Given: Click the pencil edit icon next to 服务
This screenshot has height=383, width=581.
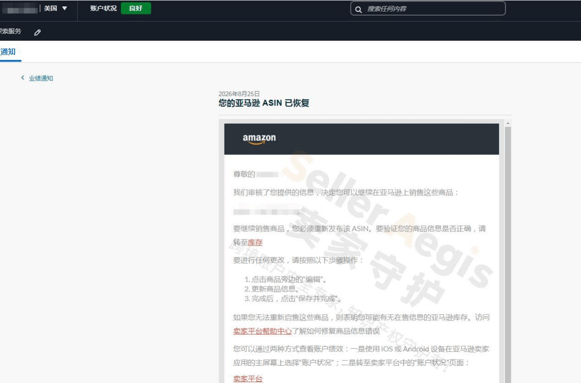Looking at the screenshot, I should click(38, 32).
